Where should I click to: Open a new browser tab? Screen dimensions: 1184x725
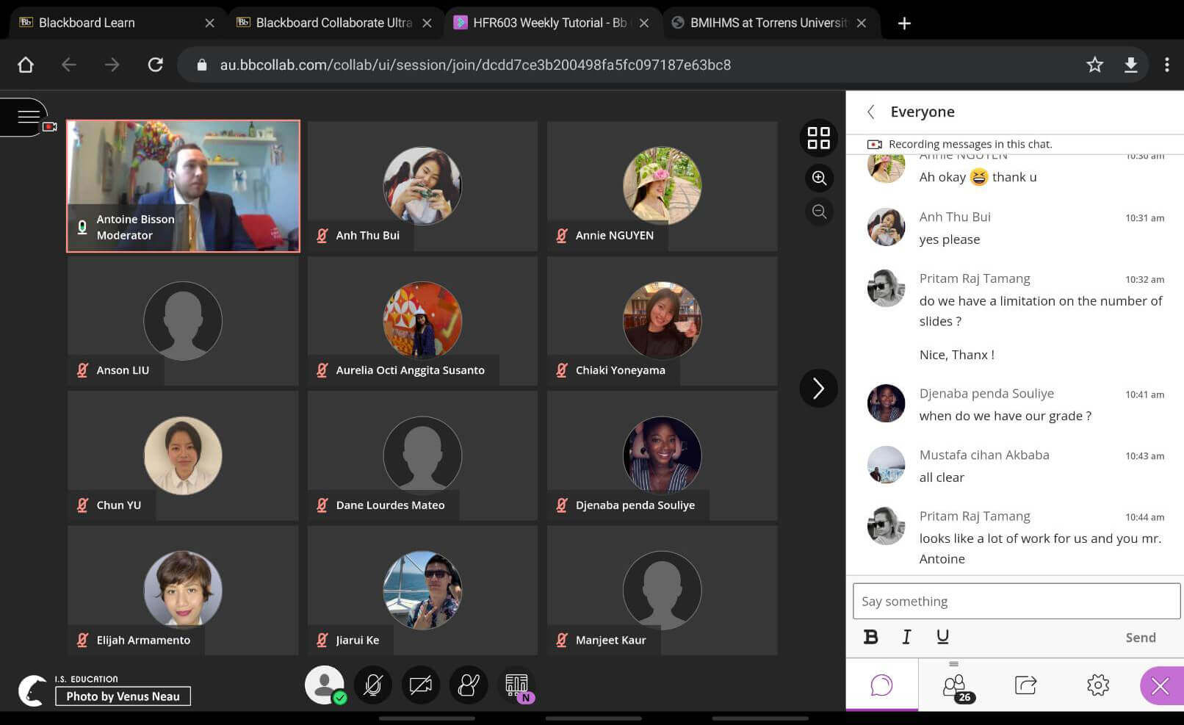click(904, 24)
